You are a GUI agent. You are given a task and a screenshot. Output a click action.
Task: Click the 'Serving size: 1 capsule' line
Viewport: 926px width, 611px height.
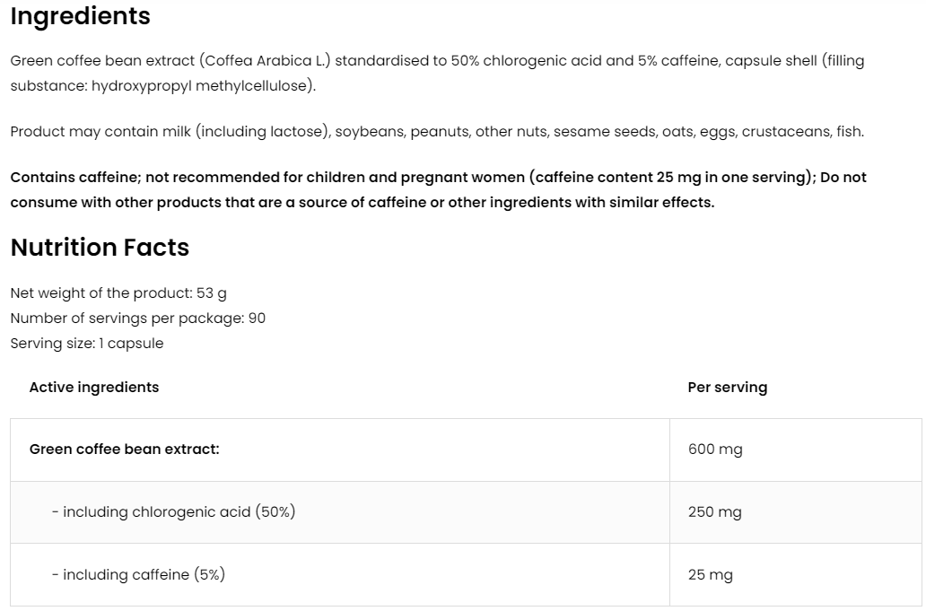point(87,344)
